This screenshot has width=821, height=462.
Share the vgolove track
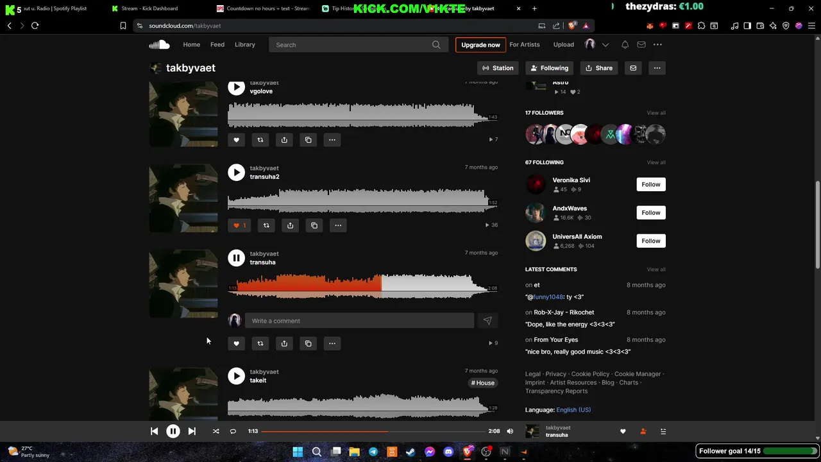[x=284, y=140]
